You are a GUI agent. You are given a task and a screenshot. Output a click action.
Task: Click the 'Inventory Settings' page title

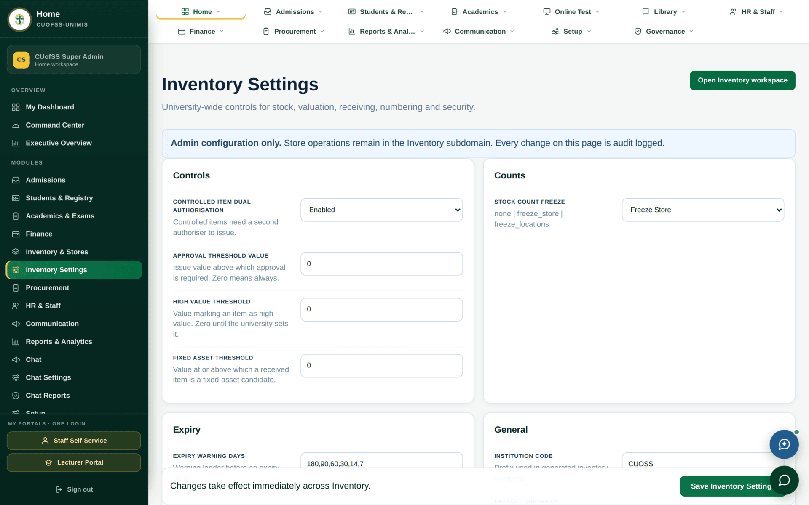240,84
